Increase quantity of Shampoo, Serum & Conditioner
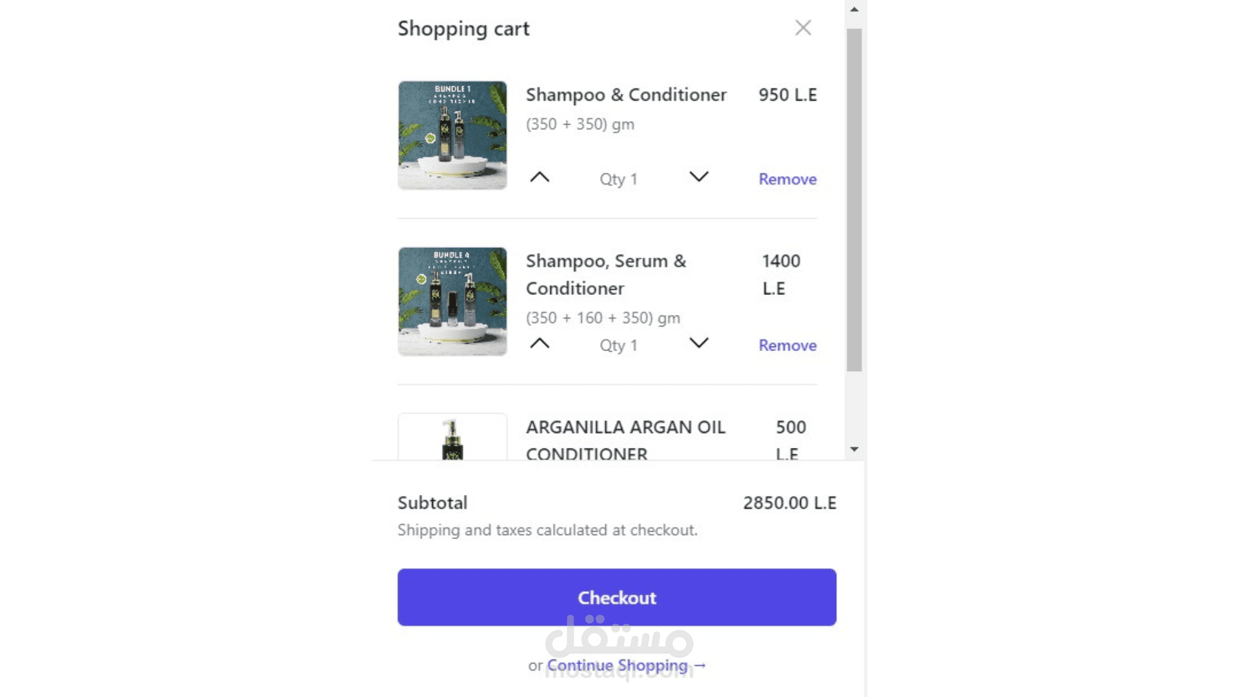The width and height of the screenshot is (1239, 697). (x=539, y=343)
